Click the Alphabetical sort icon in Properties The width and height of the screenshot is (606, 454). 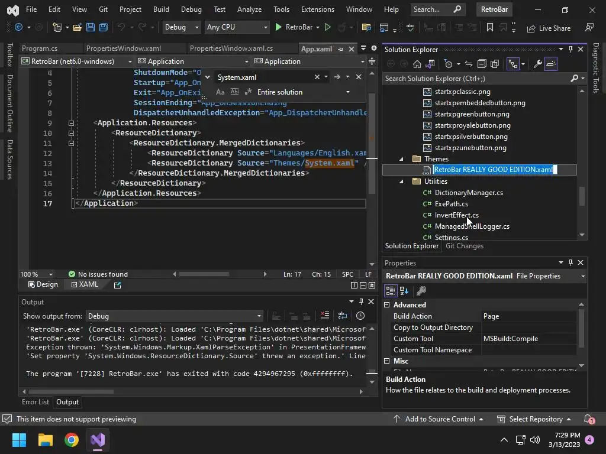(x=404, y=291)
